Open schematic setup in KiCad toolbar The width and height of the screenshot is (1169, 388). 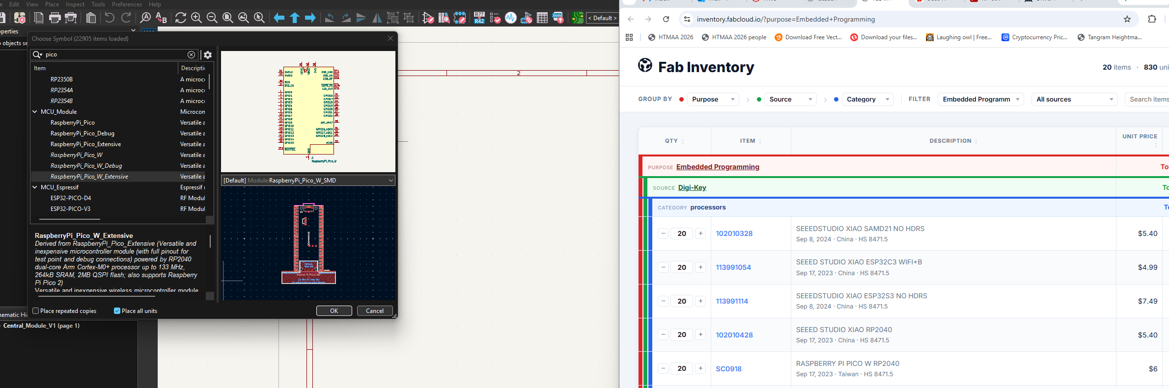tap(20, 18)
